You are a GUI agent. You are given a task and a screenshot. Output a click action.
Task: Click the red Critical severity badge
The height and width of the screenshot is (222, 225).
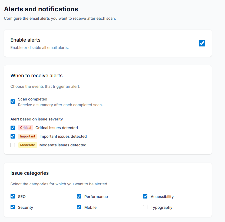[25, 128]
